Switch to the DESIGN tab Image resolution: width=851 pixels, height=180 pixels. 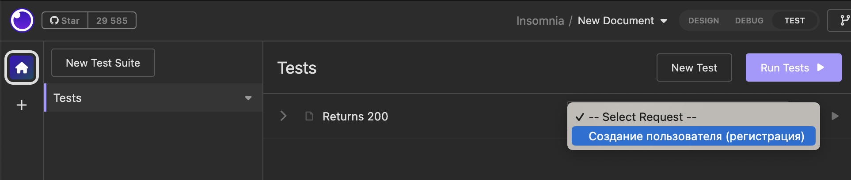click(703, 21)
